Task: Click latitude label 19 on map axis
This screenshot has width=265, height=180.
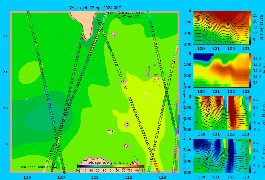Action: coord(5,144)
